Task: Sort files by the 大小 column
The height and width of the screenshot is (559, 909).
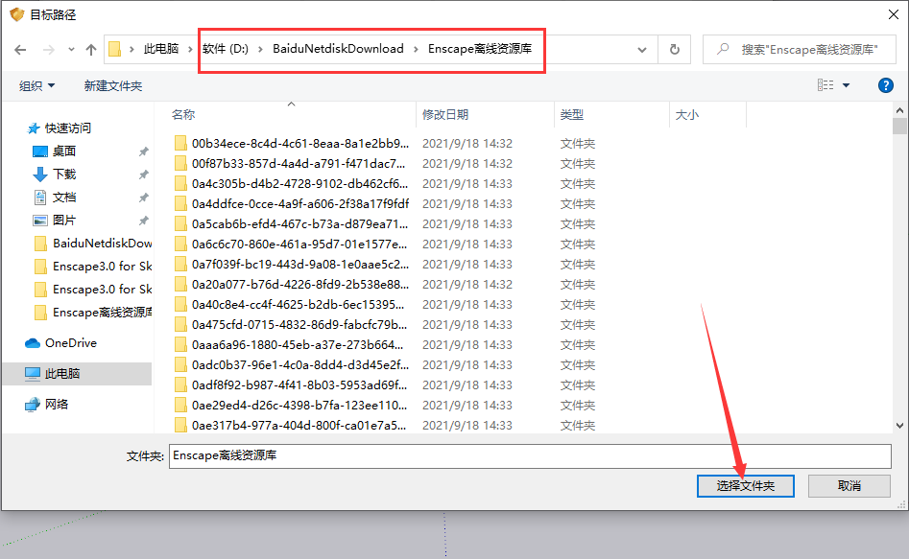Action: pyautogui.click(x=687, y=115)
